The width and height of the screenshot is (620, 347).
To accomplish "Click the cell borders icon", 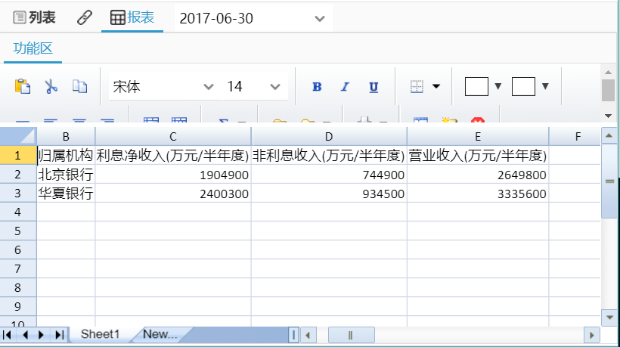I will [x=417, y=86].
